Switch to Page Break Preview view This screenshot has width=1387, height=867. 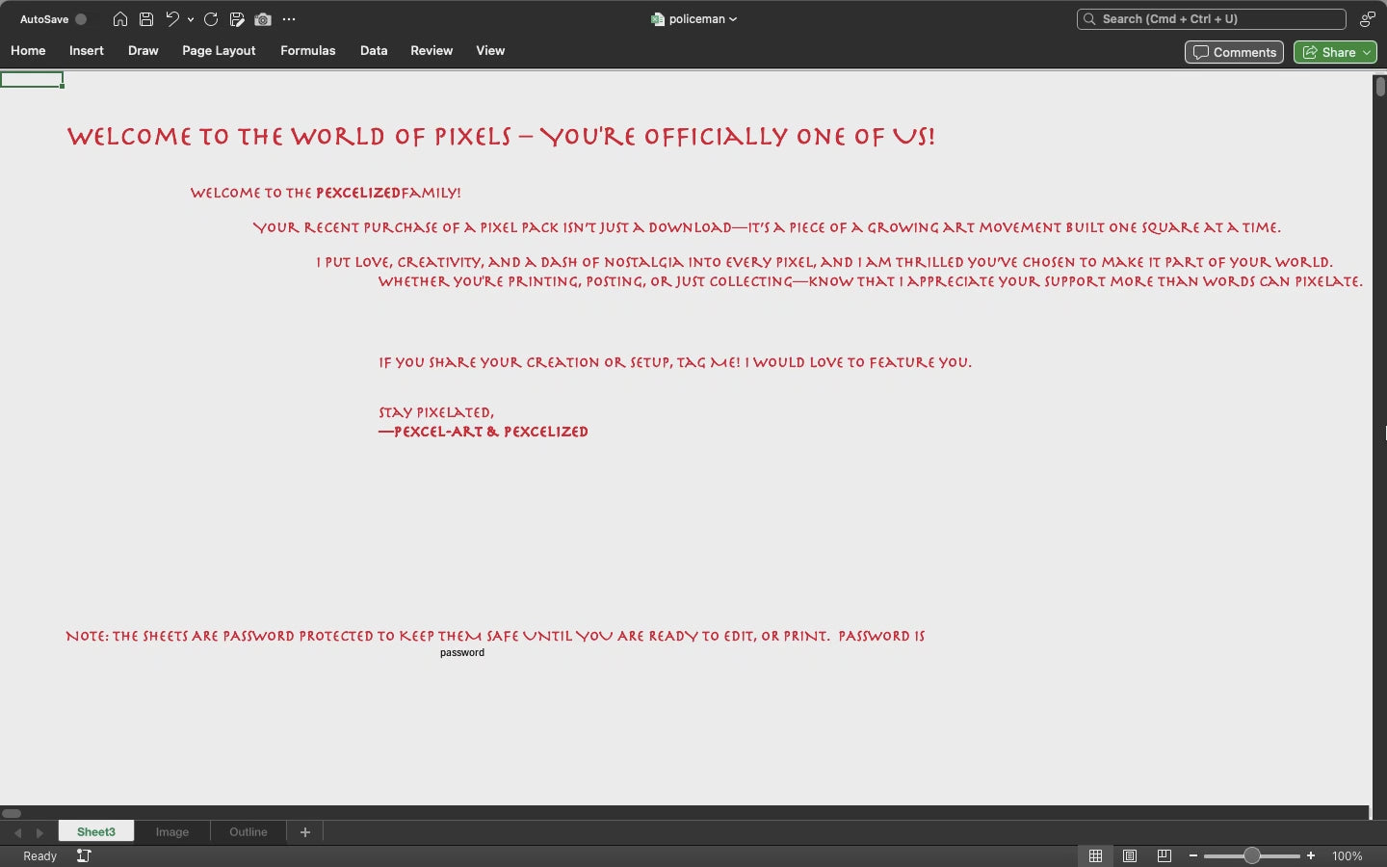point(1165,855)
